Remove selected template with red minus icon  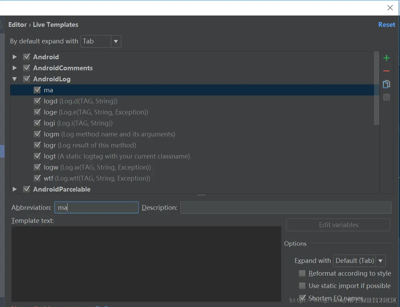tap(387, 71)
